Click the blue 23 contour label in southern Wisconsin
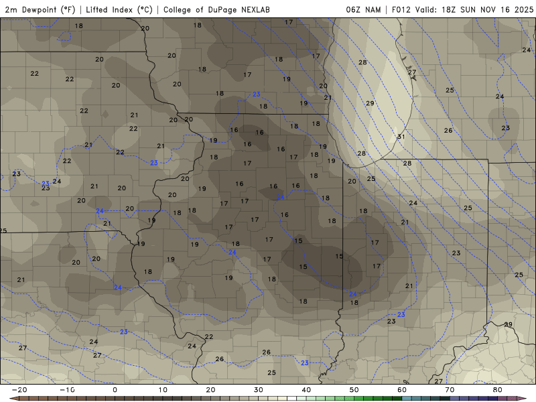 click(257, 94)
